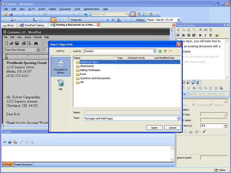Viewport: 231px width, 173px height.
Task: Open the delay time 5.0 dropdown
Action: tap(225, 126)
